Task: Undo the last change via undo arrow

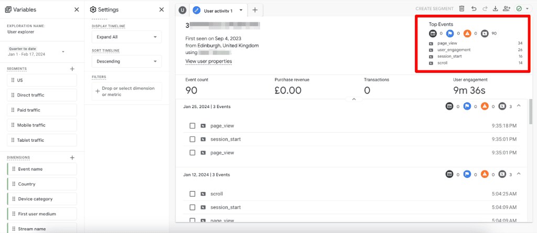Action: coord(474,8)
